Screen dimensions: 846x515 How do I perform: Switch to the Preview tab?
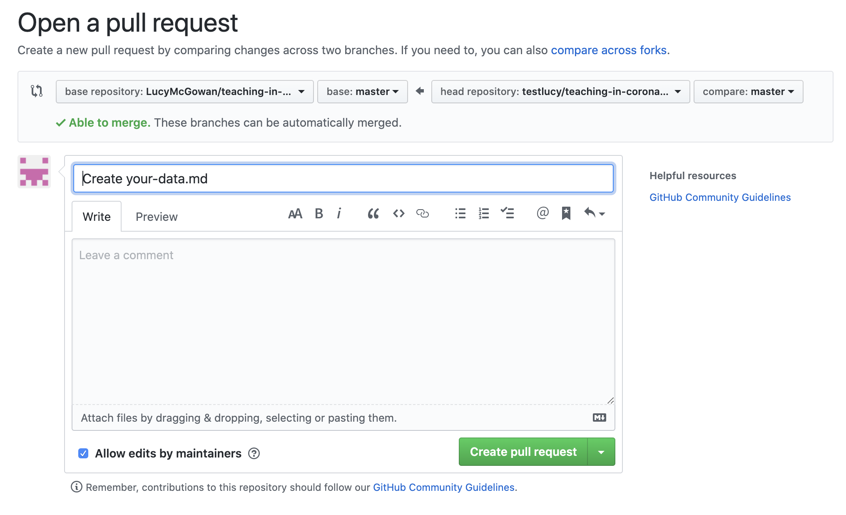coord(157,217)
